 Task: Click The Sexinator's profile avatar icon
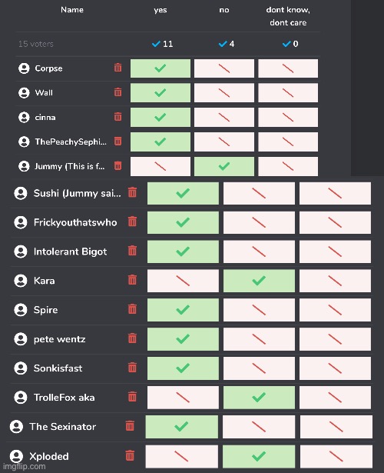point(16,427)
